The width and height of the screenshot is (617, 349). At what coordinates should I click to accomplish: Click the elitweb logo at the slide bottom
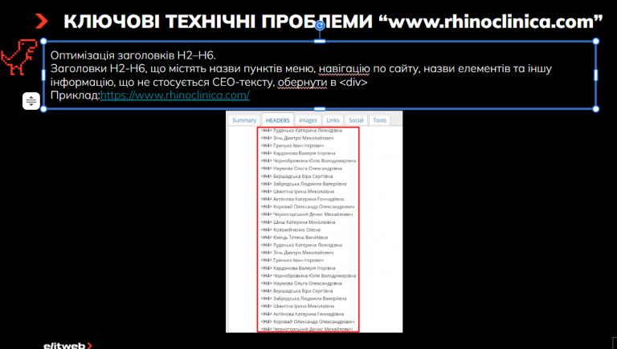pyautogui.click(x=67, y=346)
